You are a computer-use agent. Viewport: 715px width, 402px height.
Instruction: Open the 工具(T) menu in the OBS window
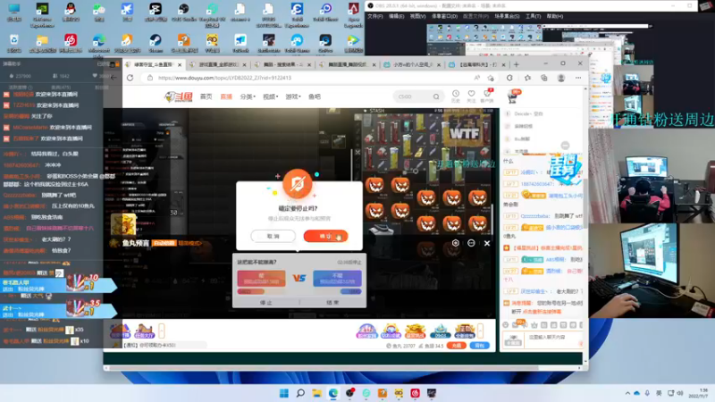533,16
